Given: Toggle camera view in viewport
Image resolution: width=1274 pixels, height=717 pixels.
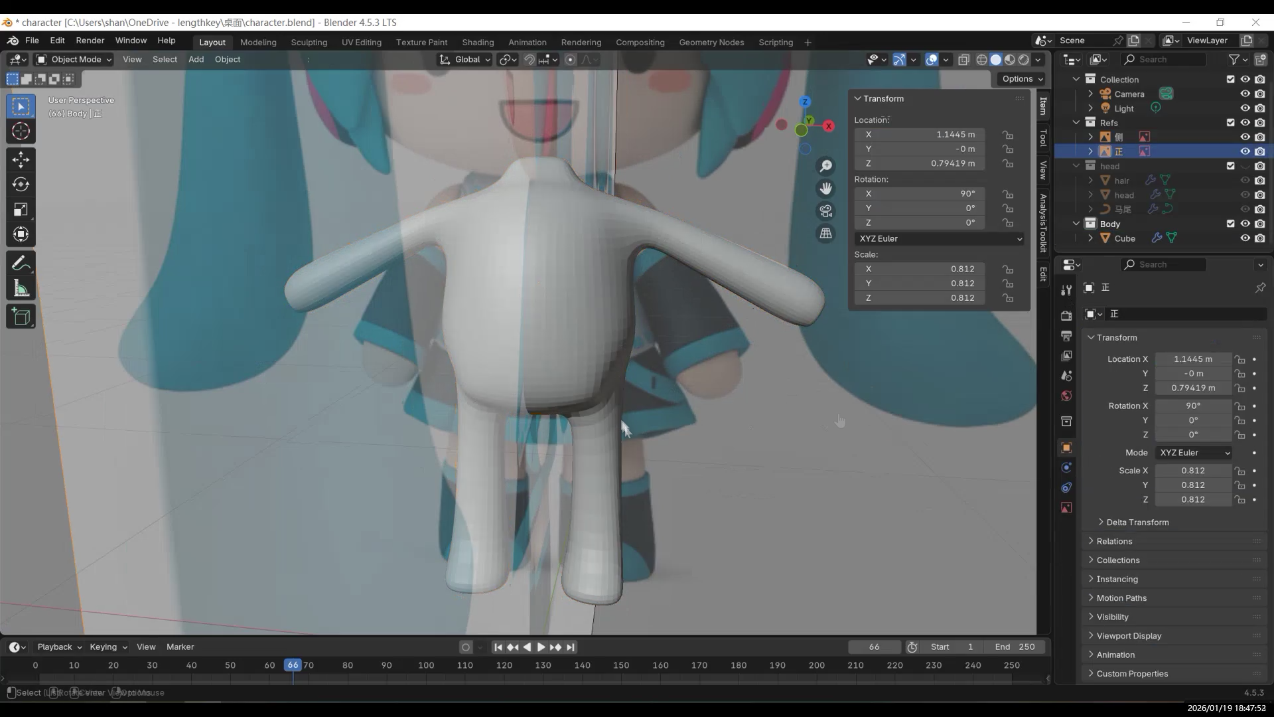Looking at the screenshot, I should coord(825,211).
